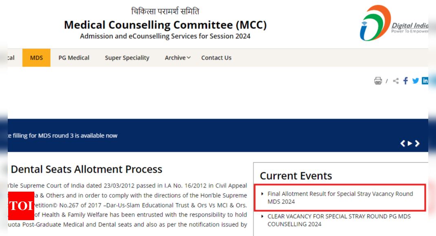Open Clear Vacancy Special Stray Round link
The width and height of the screenshot is (436, 236).
(339, 220)
